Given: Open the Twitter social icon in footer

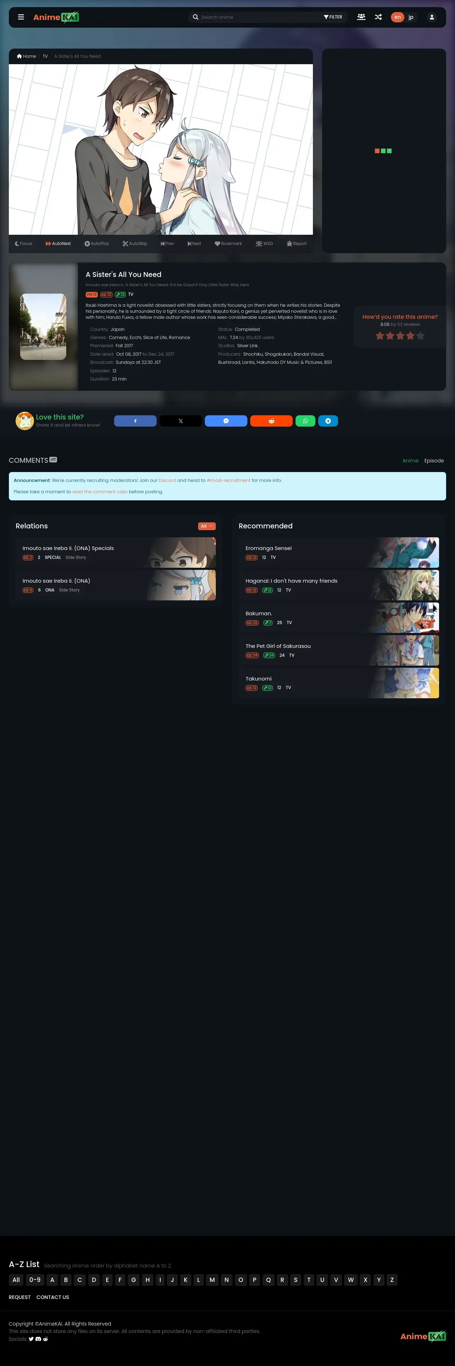Looking at the screenshot, I should 31,1339.
